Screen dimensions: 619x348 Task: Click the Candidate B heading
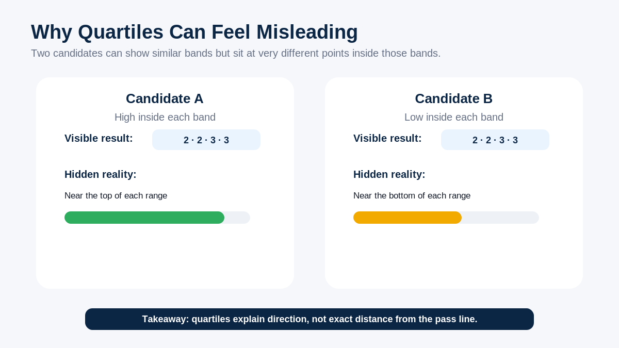(x=454, y=98)
